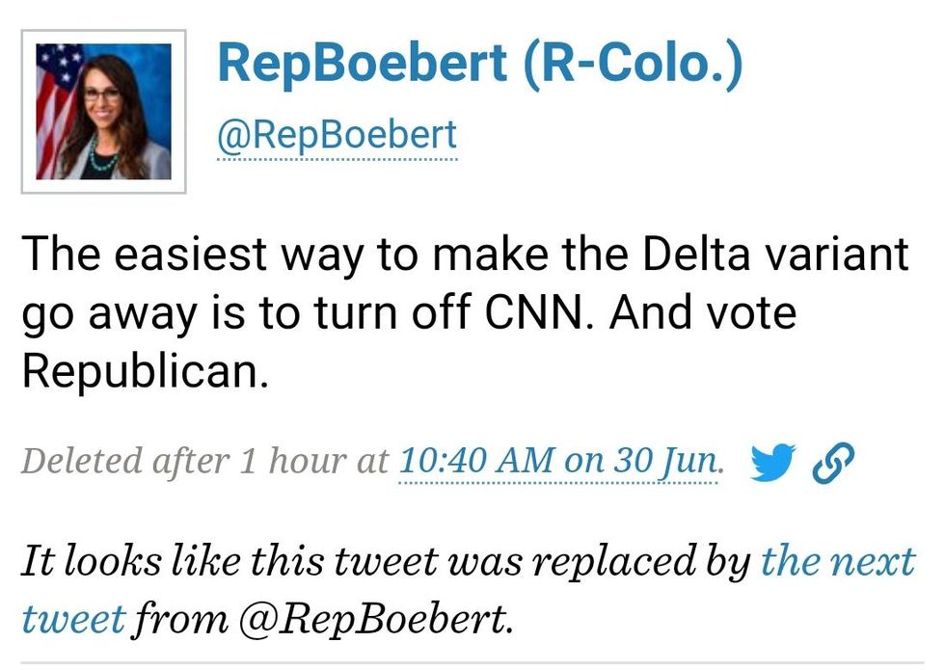
Task: Click the word "tweet" starting the last line
Action: (x=73, y=618)
